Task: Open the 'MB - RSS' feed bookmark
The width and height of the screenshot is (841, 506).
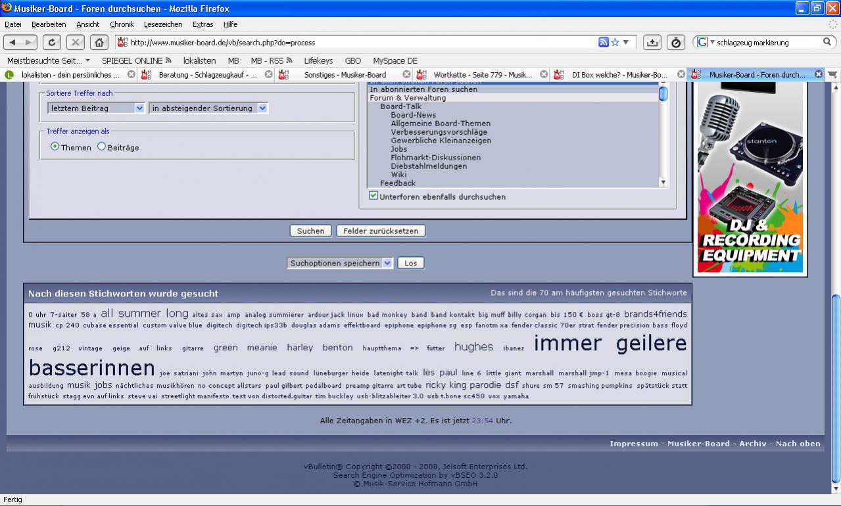Action: pos(271,60)
